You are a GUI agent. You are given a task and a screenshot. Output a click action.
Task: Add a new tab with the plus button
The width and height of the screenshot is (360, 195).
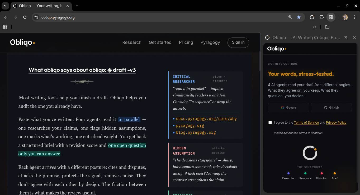77,6
